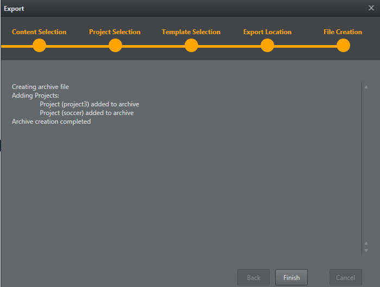Click the Export Location step label
This screenshot has height=287, width=380.
267,32
